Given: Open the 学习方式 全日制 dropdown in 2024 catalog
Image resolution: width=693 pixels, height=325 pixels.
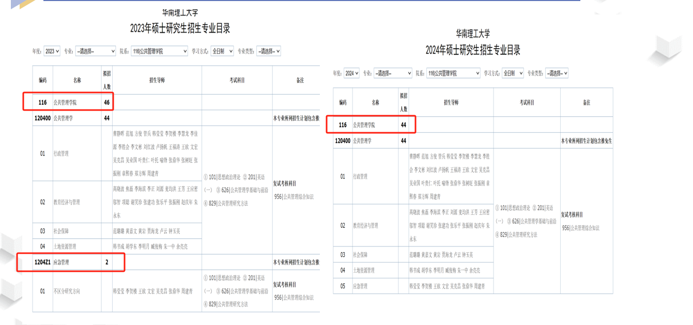Looking at the screenshot, I should click(513, 73).
